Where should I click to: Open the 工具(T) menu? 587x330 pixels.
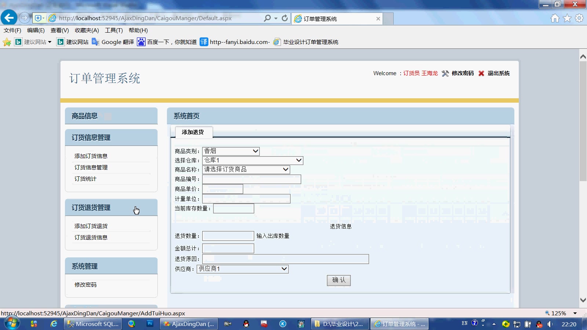114,30
